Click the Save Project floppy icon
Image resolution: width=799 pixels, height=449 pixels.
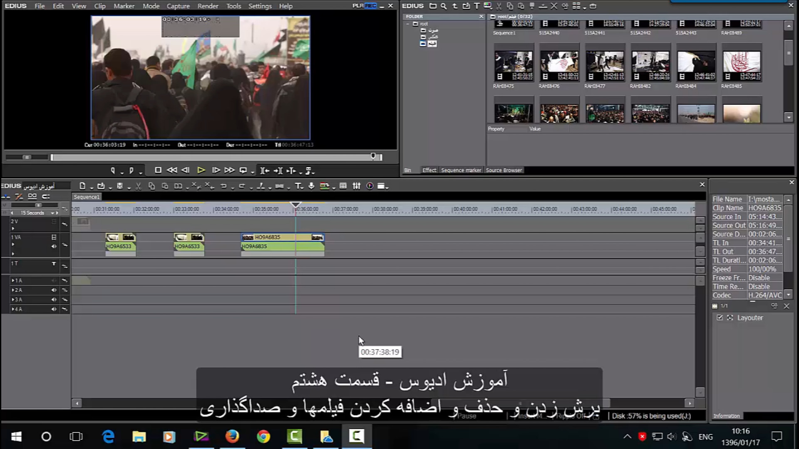point(120,186)
